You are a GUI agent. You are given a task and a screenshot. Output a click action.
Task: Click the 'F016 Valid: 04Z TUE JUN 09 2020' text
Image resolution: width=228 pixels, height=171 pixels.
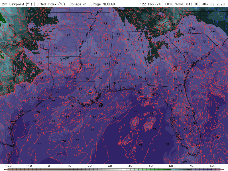195,4
